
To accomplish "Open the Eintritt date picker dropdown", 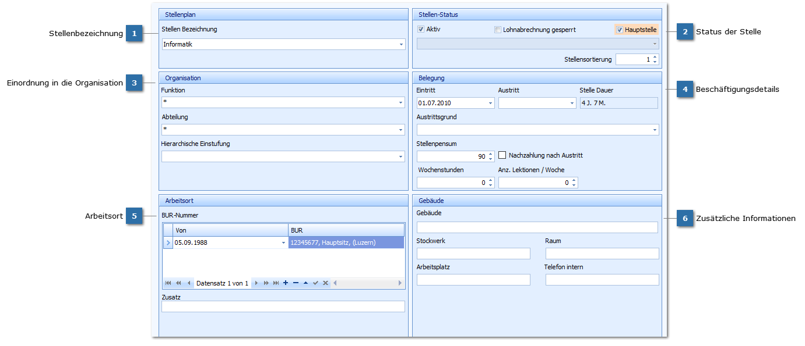I will pos(490,103).
